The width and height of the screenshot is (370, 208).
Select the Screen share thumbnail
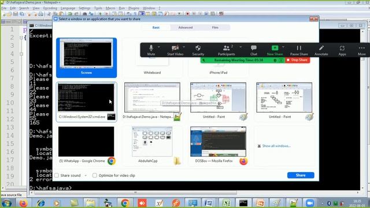(x=86, y=58)
